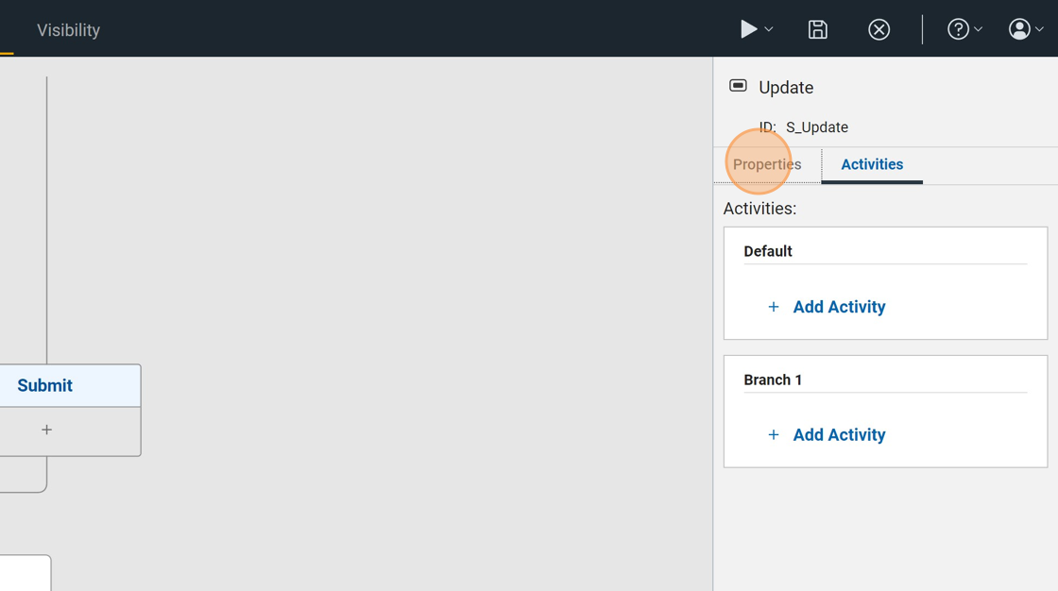Open the Visibility tab in the top bar
The width and height of the screenshot is (1058, 591).
(x=68, y=30)
